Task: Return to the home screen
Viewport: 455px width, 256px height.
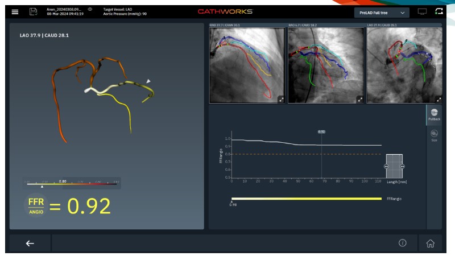Action: tap(430, 243)
